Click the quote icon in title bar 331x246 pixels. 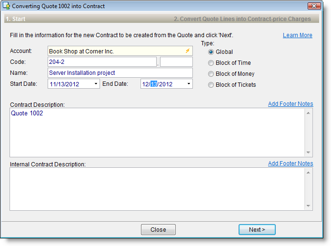7,6
